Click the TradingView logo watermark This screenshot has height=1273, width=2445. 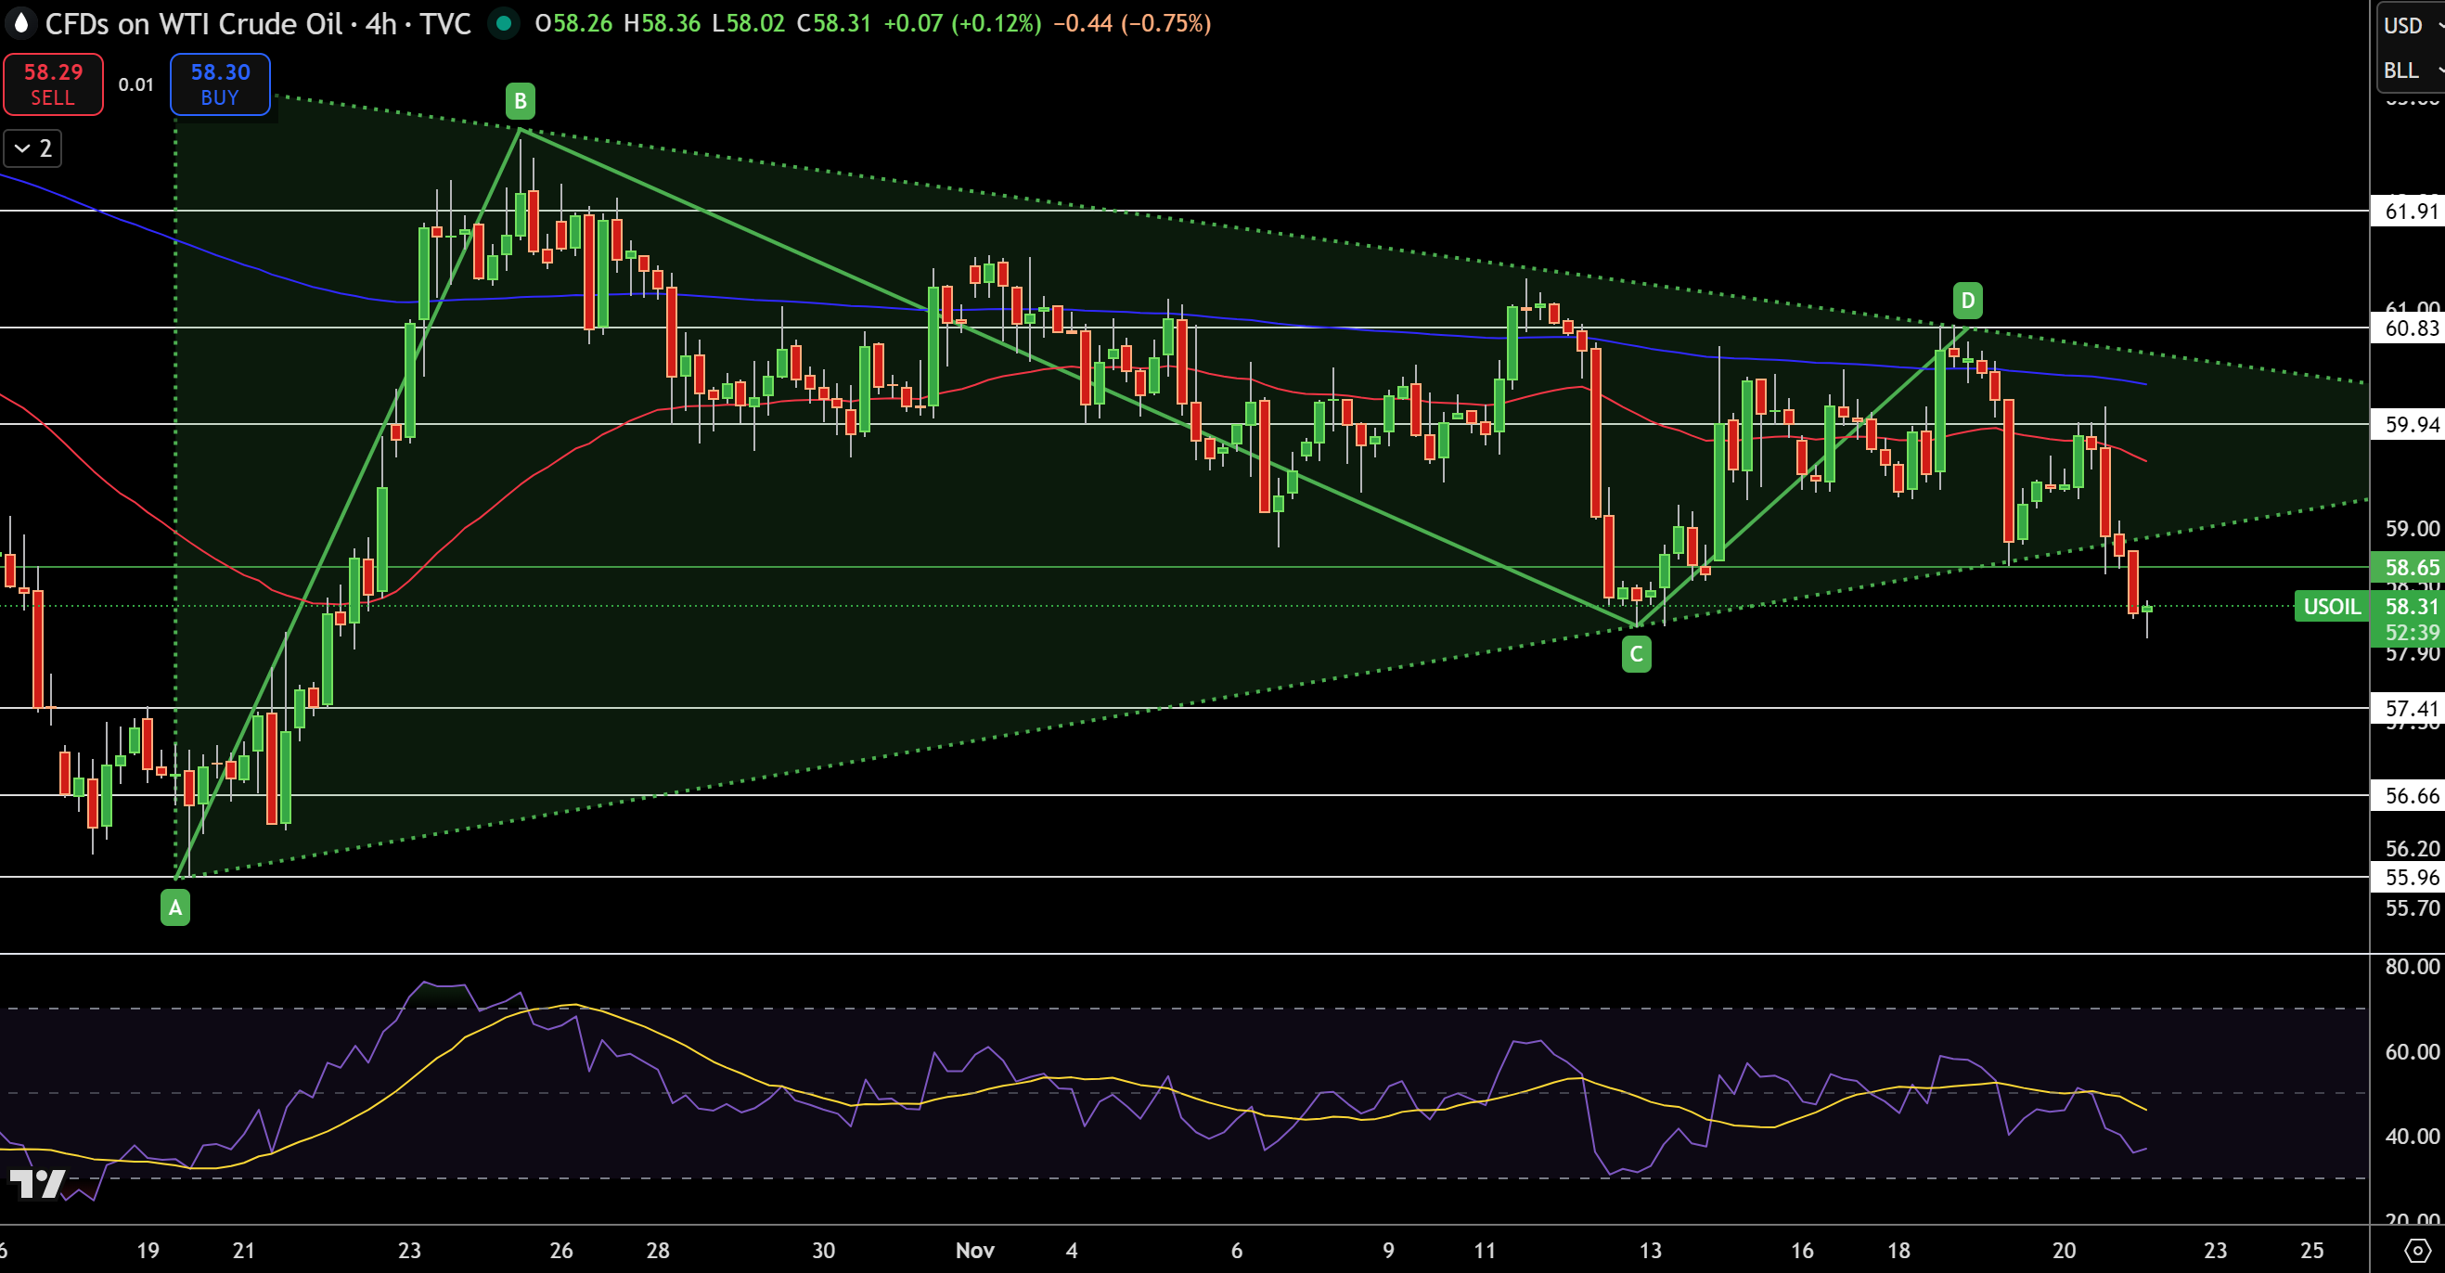pos(40,1184)
